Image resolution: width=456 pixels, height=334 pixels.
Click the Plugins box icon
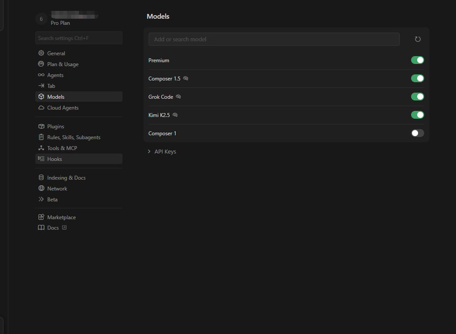click(41, 126)
